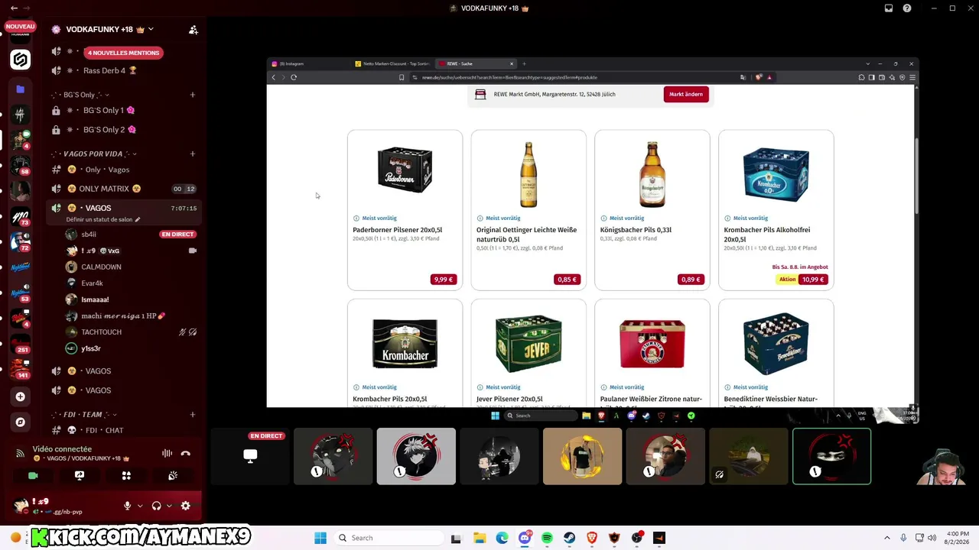Screen dimensions: 979x550
Task: Reload the REWE page in browser
Action: 294,77
